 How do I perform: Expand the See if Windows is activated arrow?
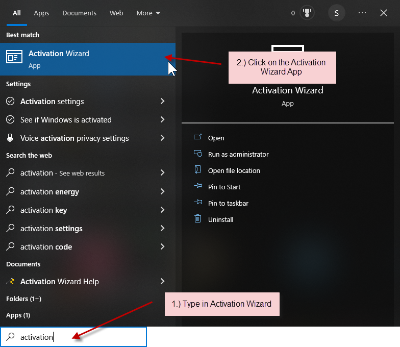point(162,119)
